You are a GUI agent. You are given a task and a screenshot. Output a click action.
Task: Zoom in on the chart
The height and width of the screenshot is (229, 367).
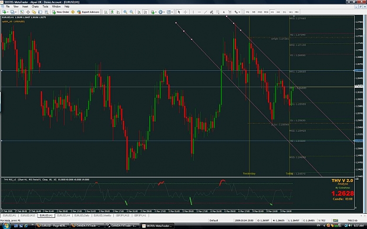click(126, 12)
